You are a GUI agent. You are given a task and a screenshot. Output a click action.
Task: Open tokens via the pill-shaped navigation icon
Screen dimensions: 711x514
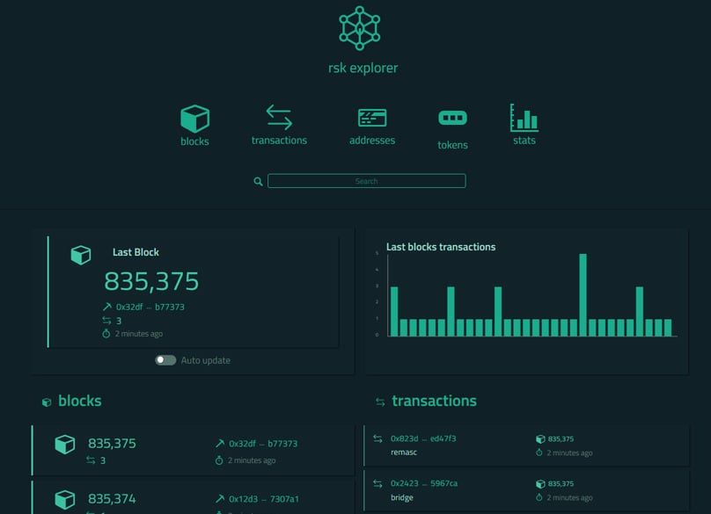click(452, 118)
